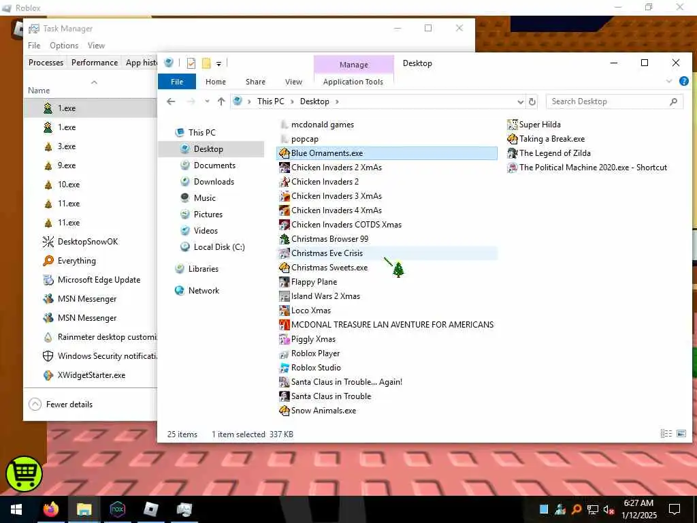The width and height of the screenshot is (697, 523).
Task: Click the Explorer Refresh button
Action: 532,102
